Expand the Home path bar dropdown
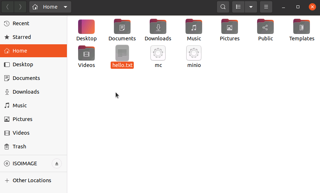Screen dimensions: 320x193 [x=65, y=7]
